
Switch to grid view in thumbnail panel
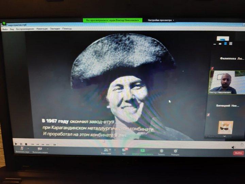pyautogui.click(x=231, y=44)
